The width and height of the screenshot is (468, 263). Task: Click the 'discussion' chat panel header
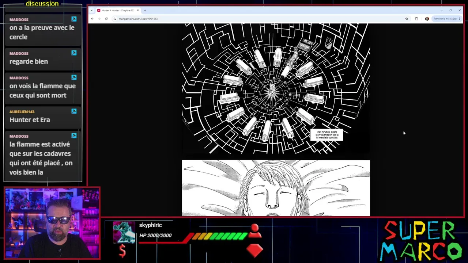coord(42,4)
